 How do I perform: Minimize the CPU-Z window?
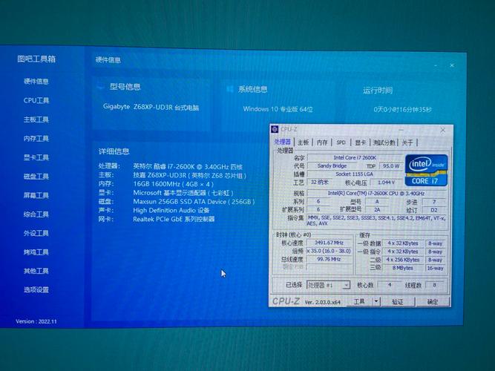(401, 129)
